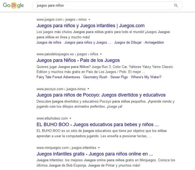Follow the 'Armageddon' sitelink
Image resolution: width=195 pixels, height=170 pixels.
(154, 43)
